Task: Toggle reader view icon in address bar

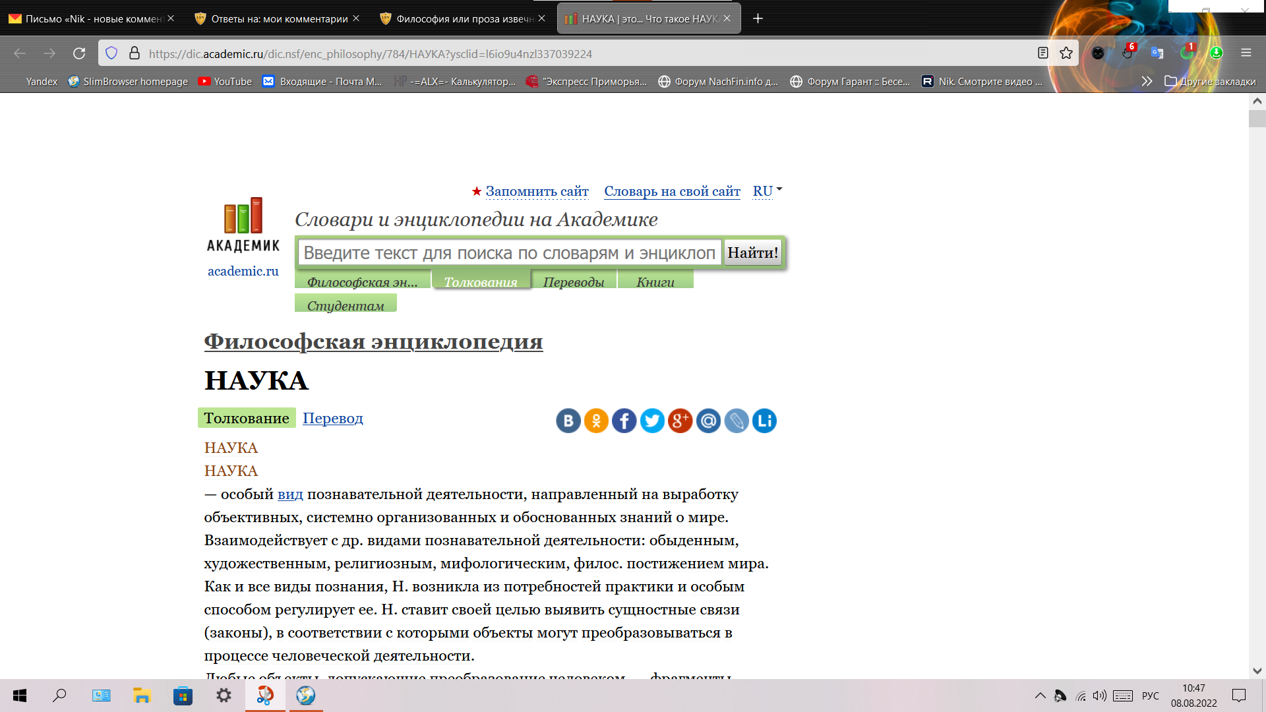Action: (1042, 53)
